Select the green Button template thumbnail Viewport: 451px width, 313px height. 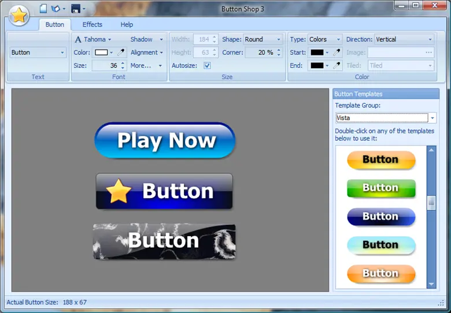(381, 188)
